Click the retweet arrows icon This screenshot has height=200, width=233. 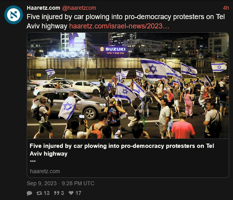point(39,193)
